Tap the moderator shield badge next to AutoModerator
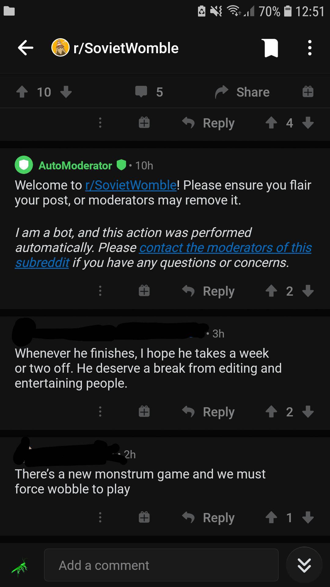The height and width of the screenshot is (587, 330). [122, 165]
